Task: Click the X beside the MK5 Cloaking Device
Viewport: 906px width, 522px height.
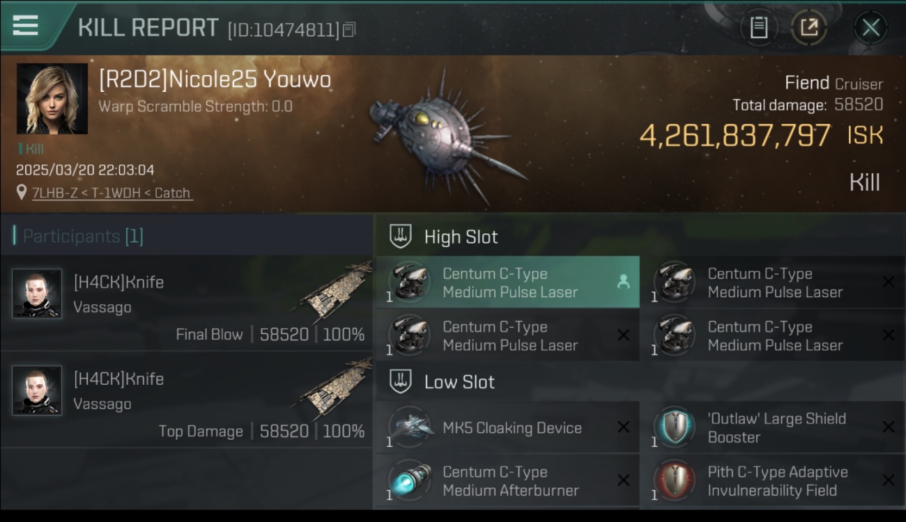Action: coord(623,427)
